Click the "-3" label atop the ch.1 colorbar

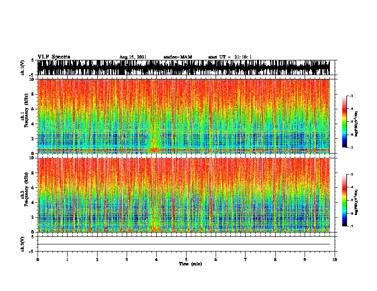(x=351, y=96)
